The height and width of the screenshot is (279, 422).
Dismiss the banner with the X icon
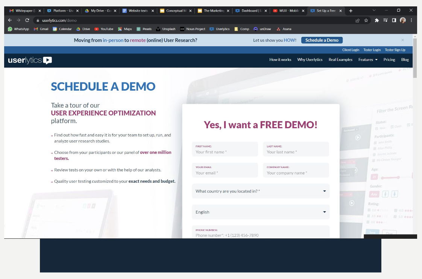point(402,40)
